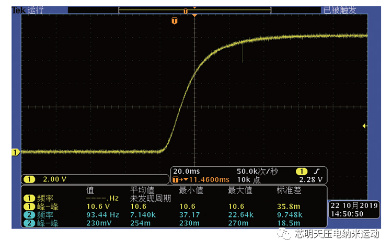
Task: Click the 35.8m standard deviation cell
Action: coord(289,207)
